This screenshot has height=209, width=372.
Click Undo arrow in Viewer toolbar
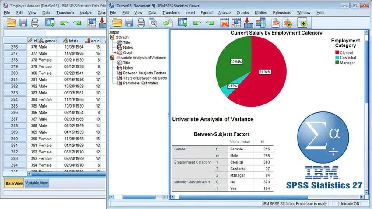pos(197,23)
